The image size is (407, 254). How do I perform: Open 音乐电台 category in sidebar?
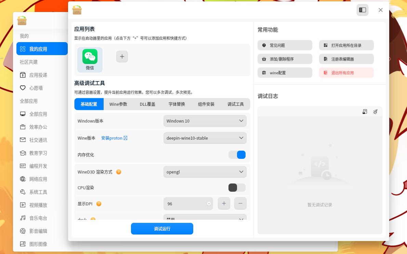pos(42,218)
